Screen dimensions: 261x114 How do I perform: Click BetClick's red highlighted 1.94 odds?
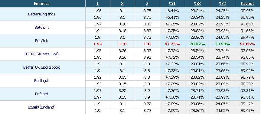pos(98,44)
